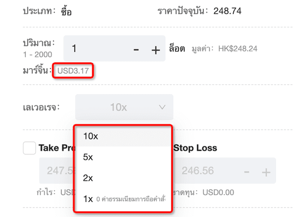Click the leverage dropdown chevron arrow
Viewport: 299px width, 217px height.
[162, 107]
